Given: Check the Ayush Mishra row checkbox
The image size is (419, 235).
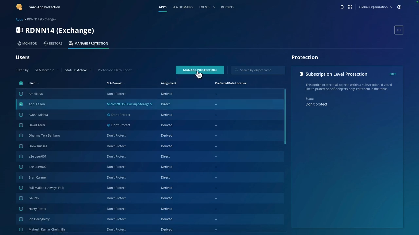Looking at the screenshot, I should [x=21, y=115].
